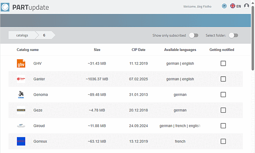The image size is (255, 153).
Task: Sort by Catalog name column header
Action: (28, 50)
